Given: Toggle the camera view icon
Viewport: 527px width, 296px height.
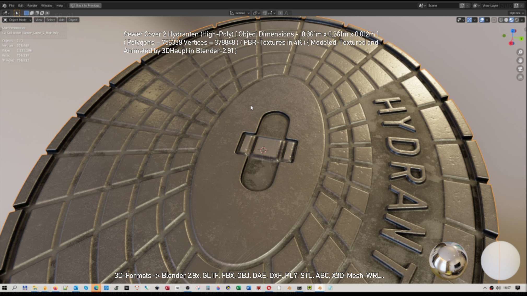Looking at the screenshot, I should (x=520, y=69).
